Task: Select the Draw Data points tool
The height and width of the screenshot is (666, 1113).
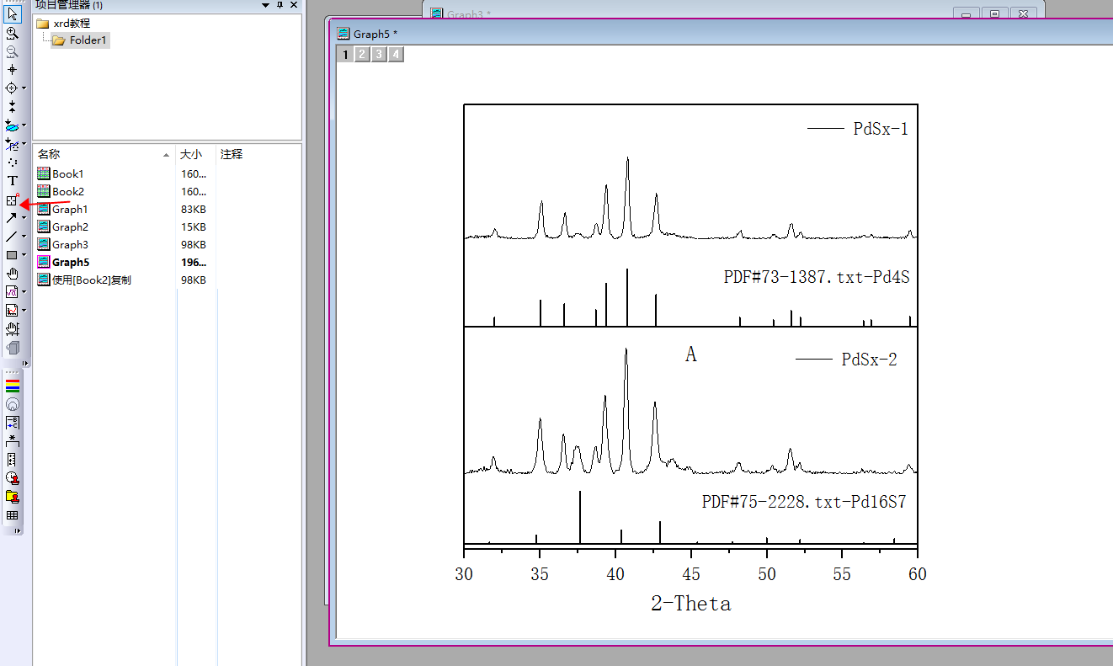Action: 12,162
